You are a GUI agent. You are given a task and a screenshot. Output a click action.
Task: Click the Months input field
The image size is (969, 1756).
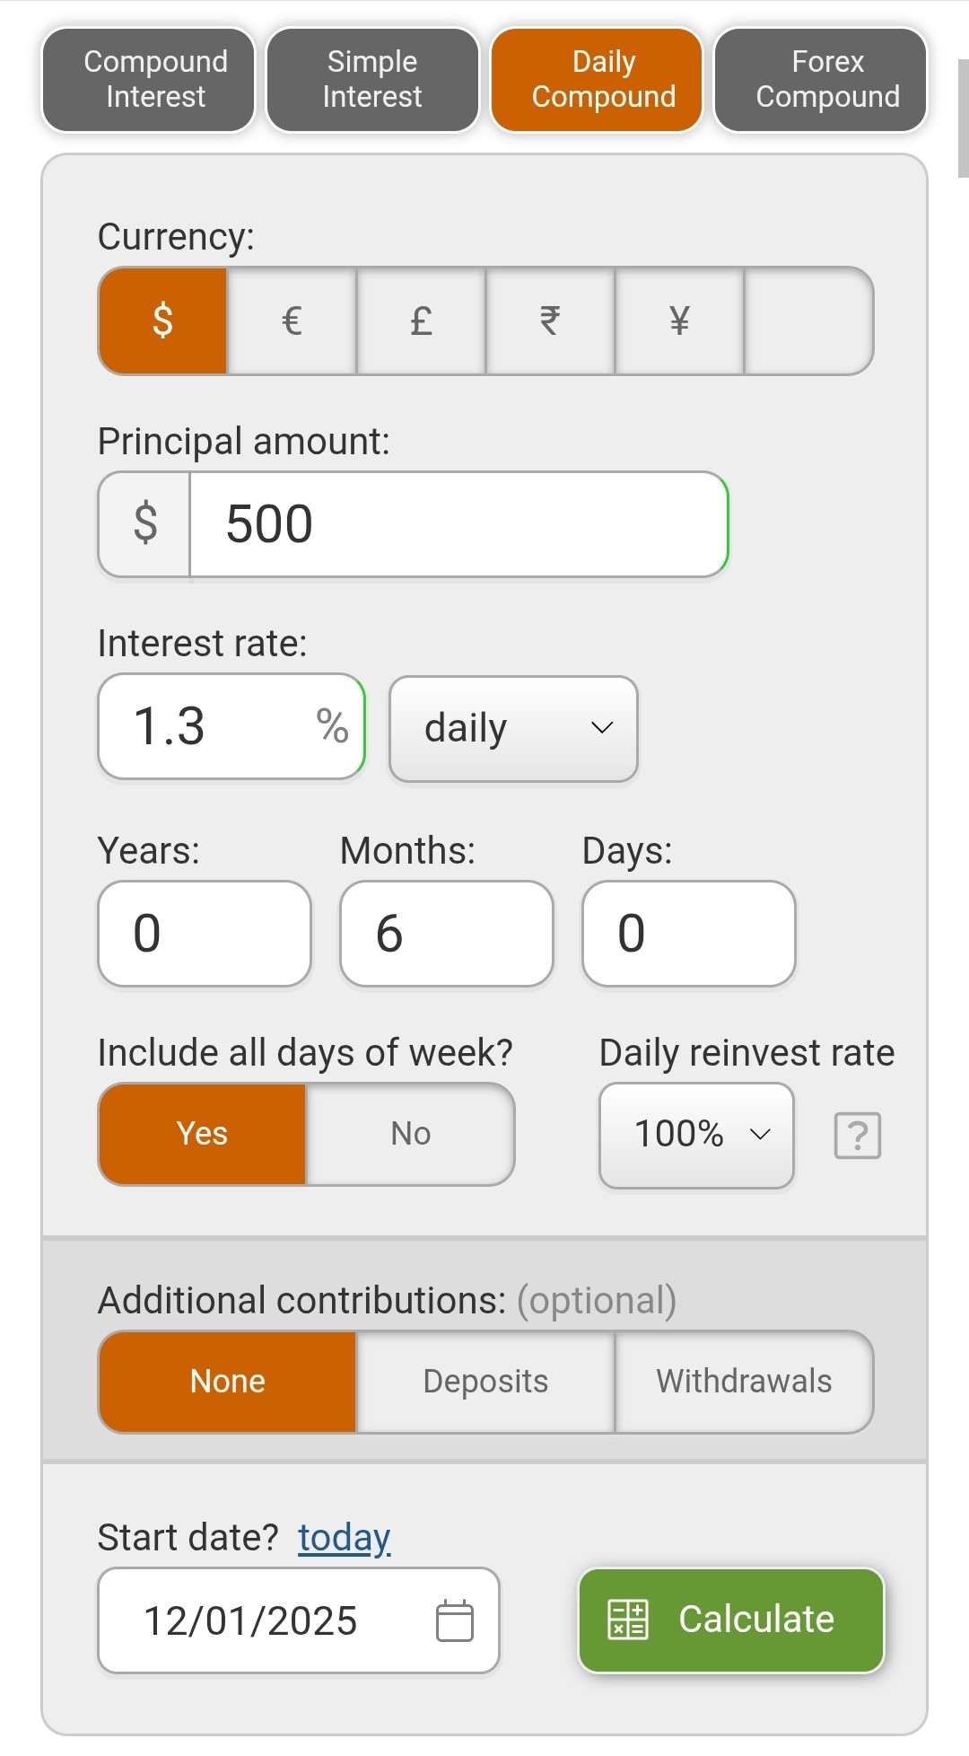(446, 934)
